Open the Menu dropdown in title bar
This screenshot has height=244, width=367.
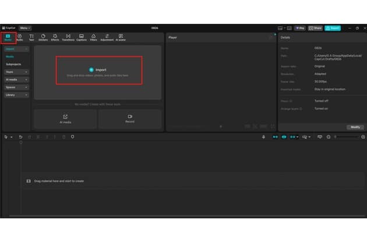tap(25, 28)
